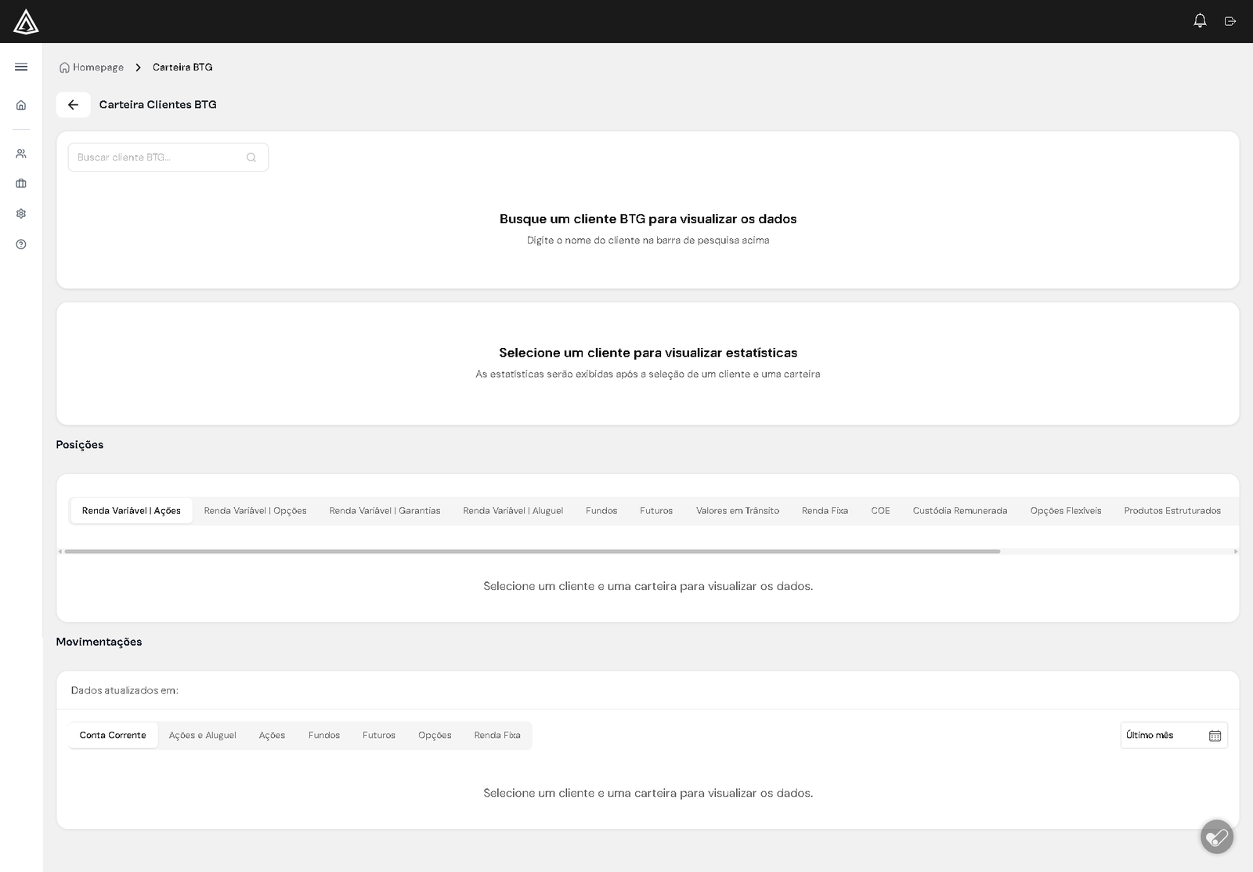This screenshot has height=872, width=1253.
Task: Open settings with the gear icon
Action: tap(21, 213)
